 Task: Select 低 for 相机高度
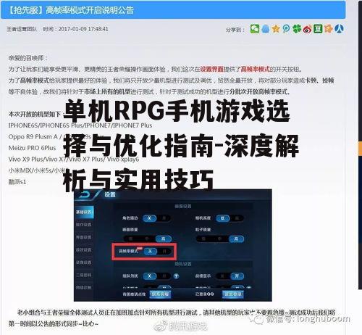point(223,218)
